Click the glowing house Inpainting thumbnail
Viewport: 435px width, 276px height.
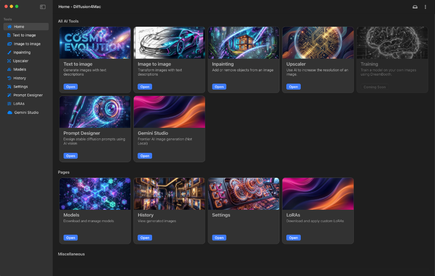point(243,43)
